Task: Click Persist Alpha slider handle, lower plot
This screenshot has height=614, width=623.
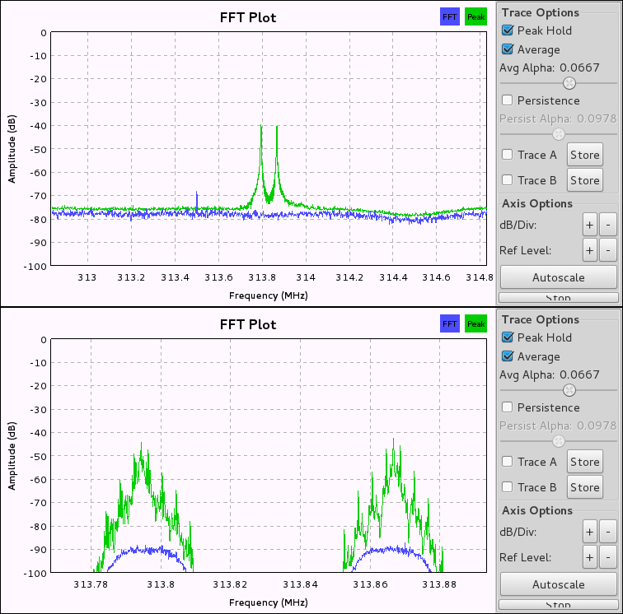Action: pyautogui.click(x=559, y=441)
